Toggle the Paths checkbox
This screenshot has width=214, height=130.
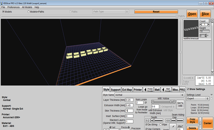click(70, 12)
